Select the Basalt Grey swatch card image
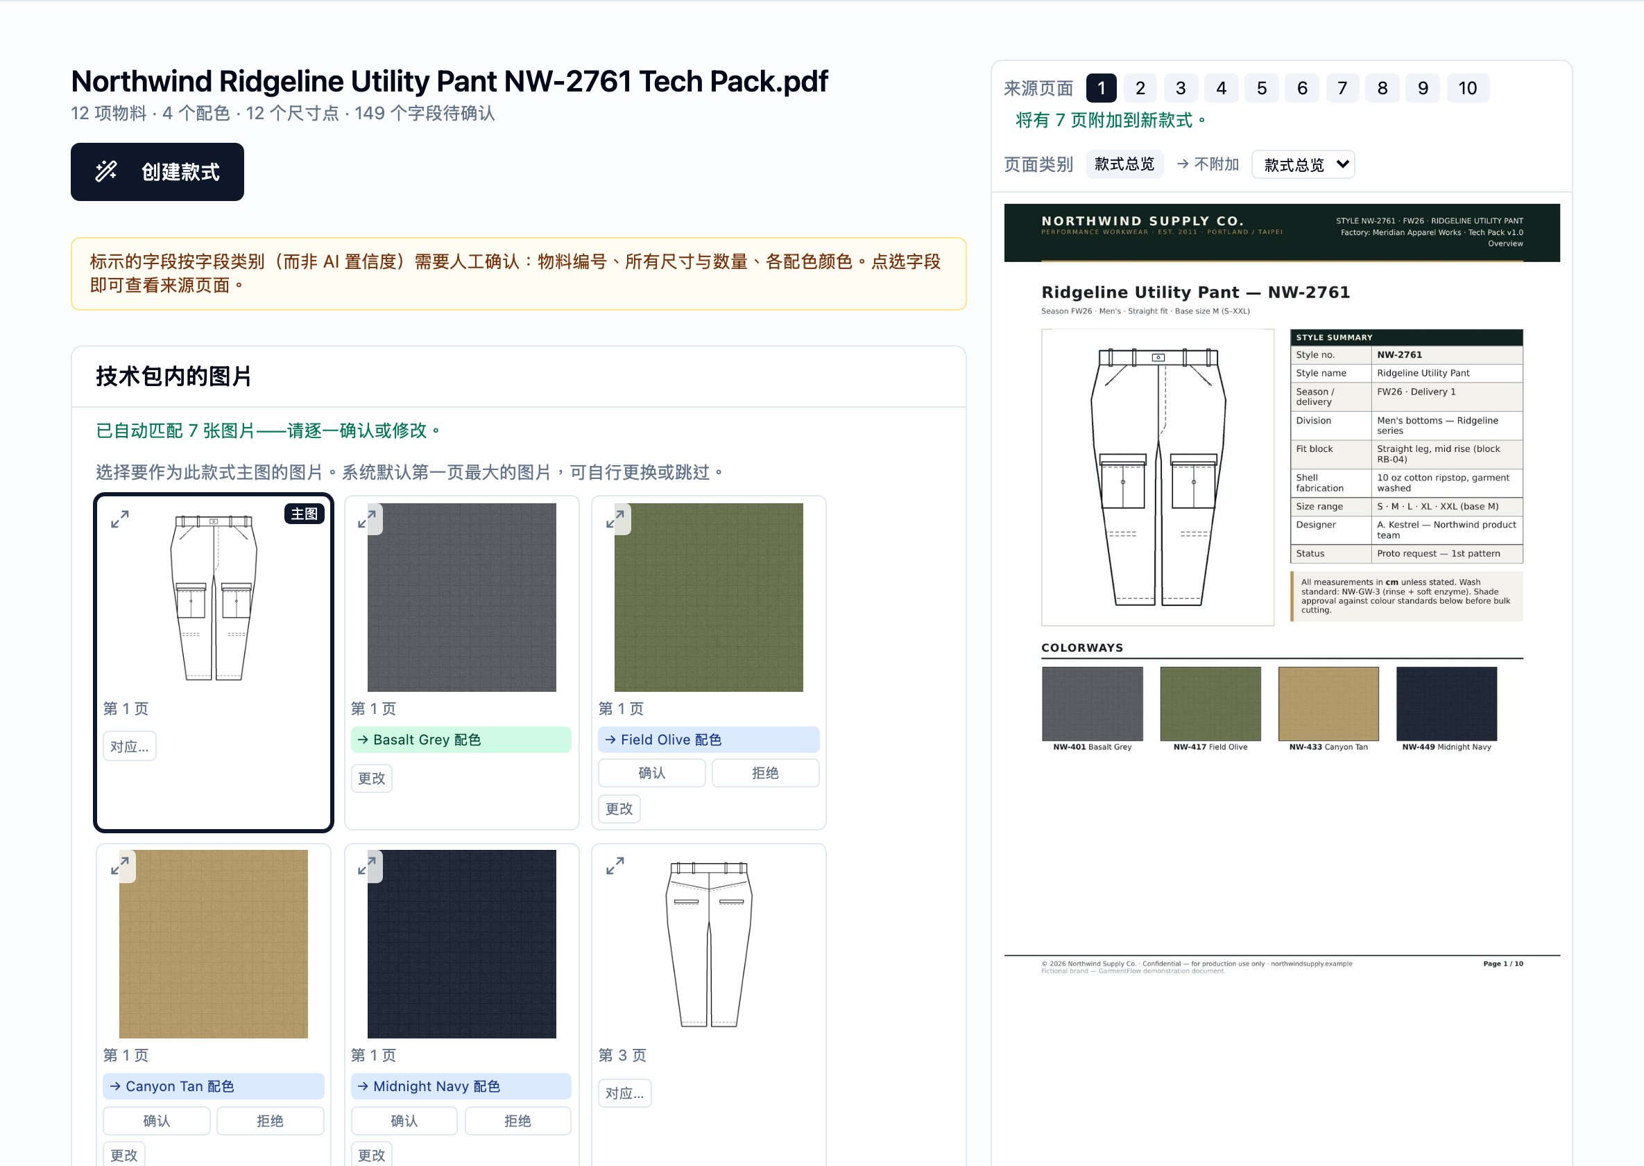 click(462, 598)
